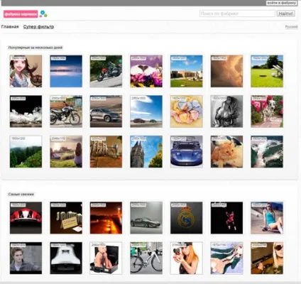The image size is (301, 284).
Task: Open the blue sports car front thumbnail
Action: tap(187, 152)
